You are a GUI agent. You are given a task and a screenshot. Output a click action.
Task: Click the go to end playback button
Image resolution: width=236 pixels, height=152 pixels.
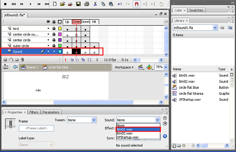(x=47, y=4)
